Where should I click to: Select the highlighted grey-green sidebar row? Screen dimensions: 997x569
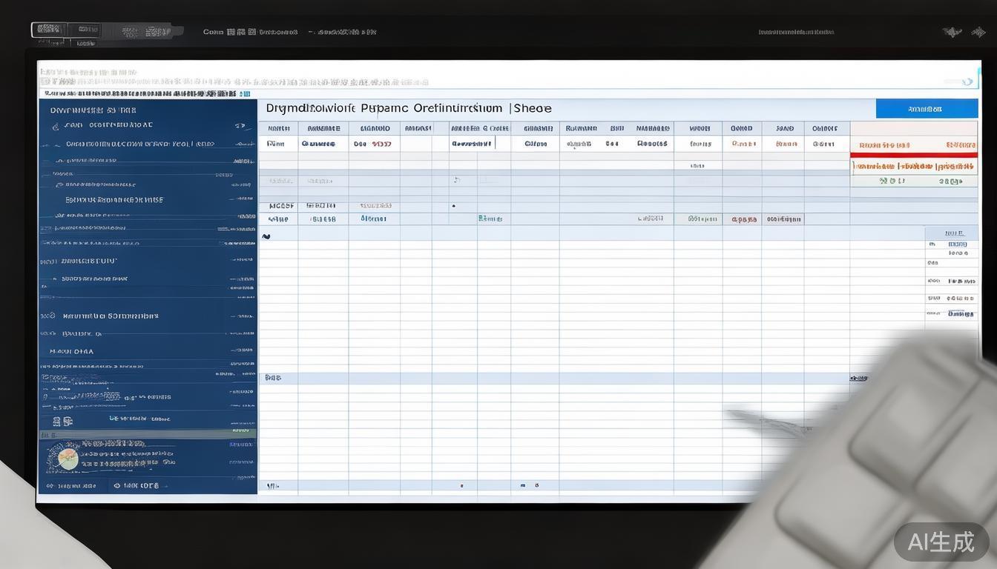147,433
